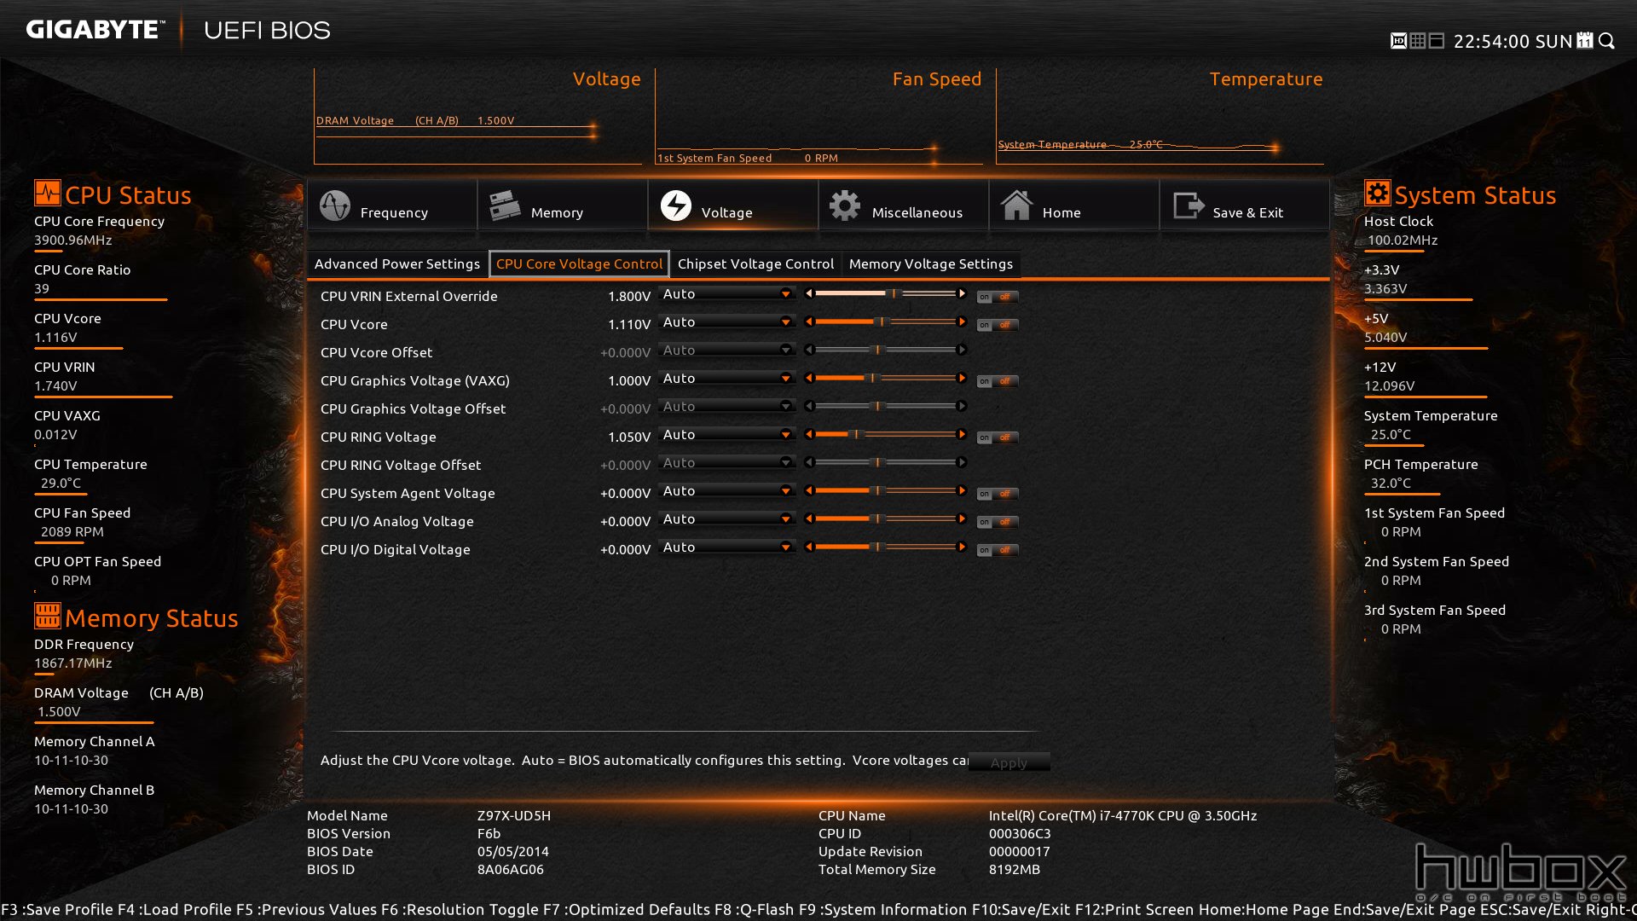
Task: Click the System Status chip icon
Action: click(1377, 193)
